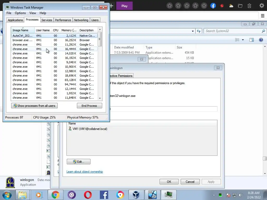
Task: Sort processes by User Name column
Action: pyautogui.click(x=43, y=30)
